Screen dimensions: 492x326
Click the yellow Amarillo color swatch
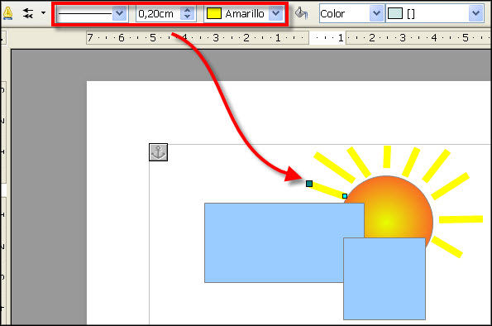click(x=214, y=13)
